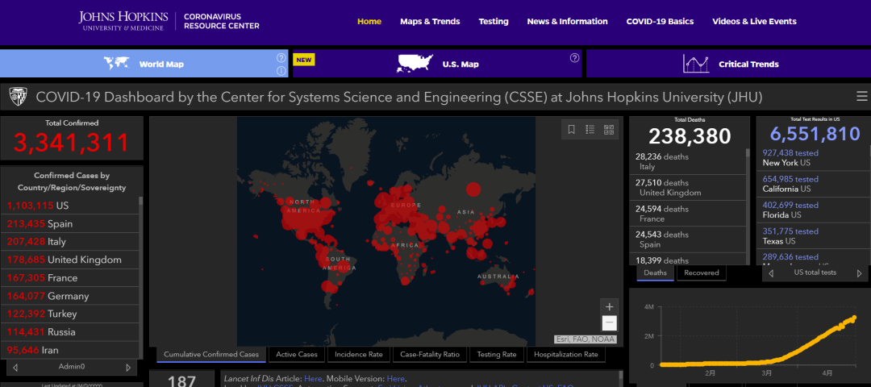This screenshot has height=387, width=871.
Task: Click Texas US 351,775 tested entry
Action: pos(813,236)
